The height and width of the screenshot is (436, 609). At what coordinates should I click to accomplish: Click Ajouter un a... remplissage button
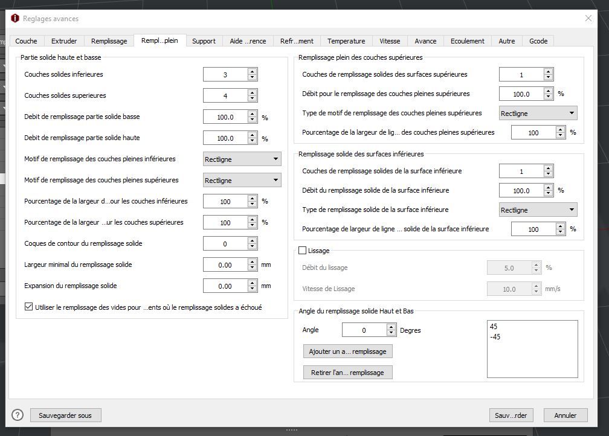[347, 351]
